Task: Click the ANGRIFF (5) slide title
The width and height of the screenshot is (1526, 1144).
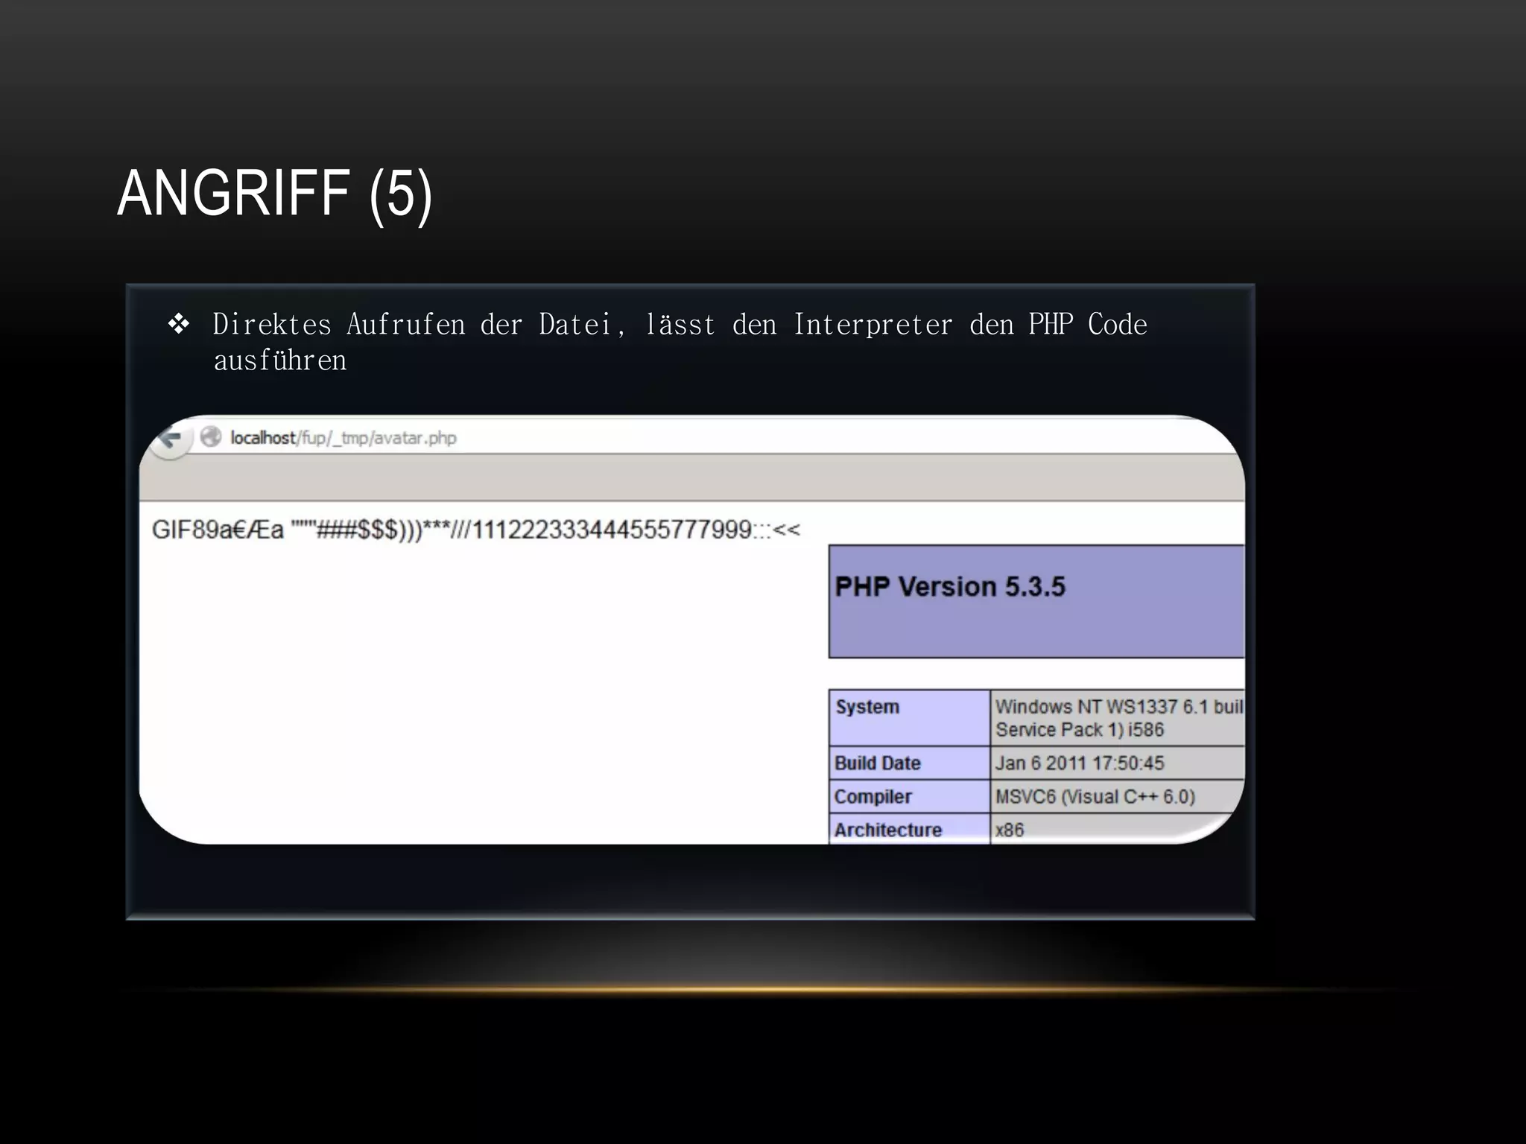Action: (274, 194)
